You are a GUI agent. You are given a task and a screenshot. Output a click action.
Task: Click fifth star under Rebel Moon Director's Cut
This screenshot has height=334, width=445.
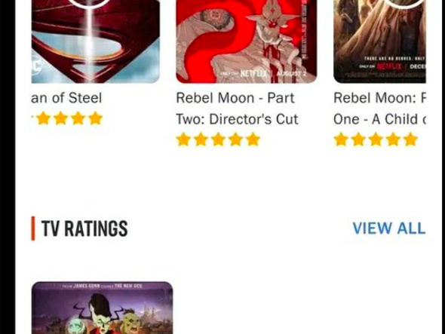coord(253,139)
